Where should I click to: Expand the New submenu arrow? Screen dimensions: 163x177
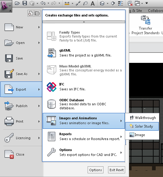click(39, 27)
